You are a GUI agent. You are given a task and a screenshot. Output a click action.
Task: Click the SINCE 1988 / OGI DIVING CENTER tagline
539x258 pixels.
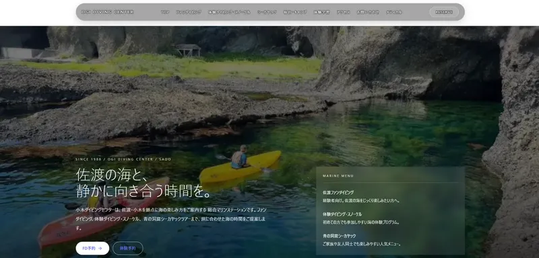(123, 159)
